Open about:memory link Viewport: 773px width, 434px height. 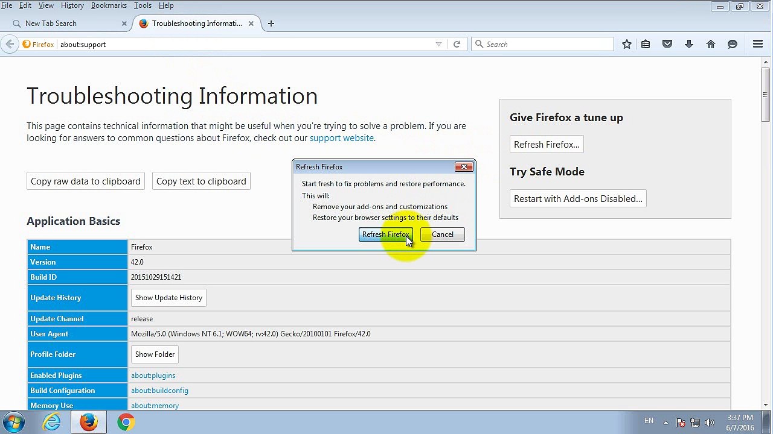click(155, 406)
